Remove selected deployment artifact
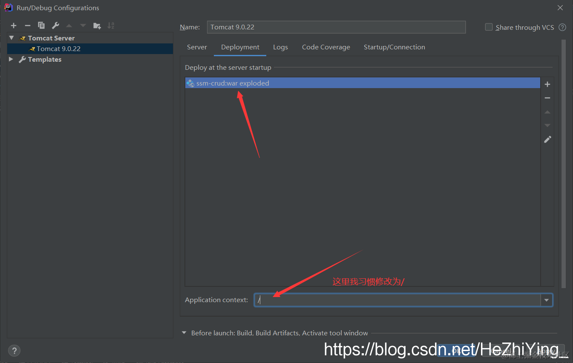573x363 pixels. 547,98
